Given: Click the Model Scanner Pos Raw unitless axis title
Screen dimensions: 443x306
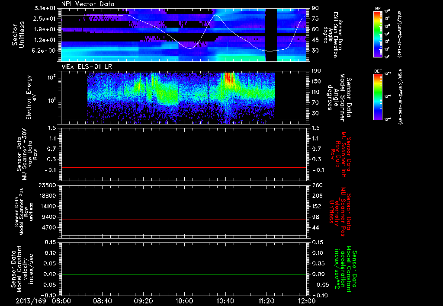Looking at the screenshot, I should [x=23, y=212].
